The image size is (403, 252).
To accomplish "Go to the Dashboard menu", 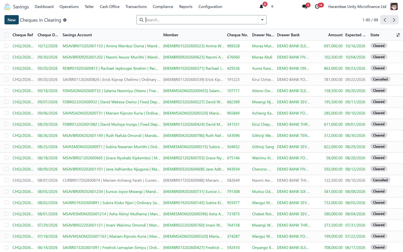I will [x=44, y=7].
